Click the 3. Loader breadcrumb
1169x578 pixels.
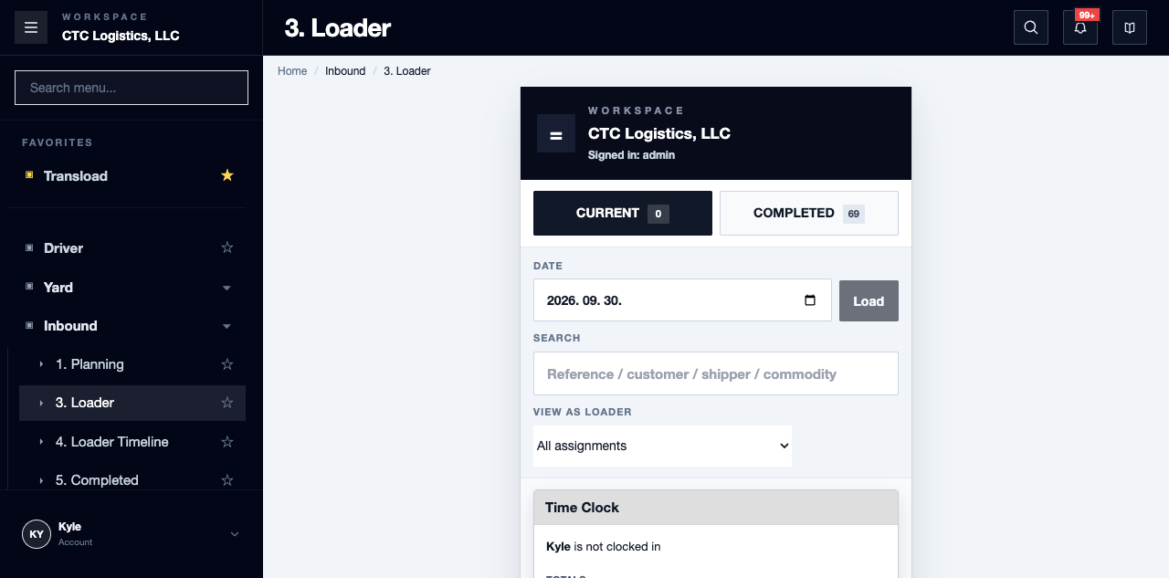pyautogui.click(x=407, y=71)
